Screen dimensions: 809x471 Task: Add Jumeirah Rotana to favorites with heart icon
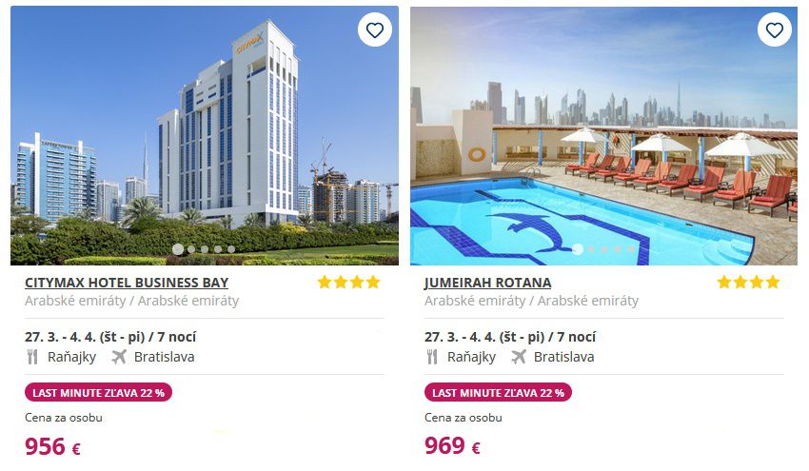pos(774,30)
